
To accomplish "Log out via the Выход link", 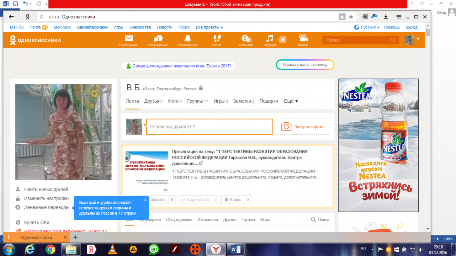I will (411, 27).
